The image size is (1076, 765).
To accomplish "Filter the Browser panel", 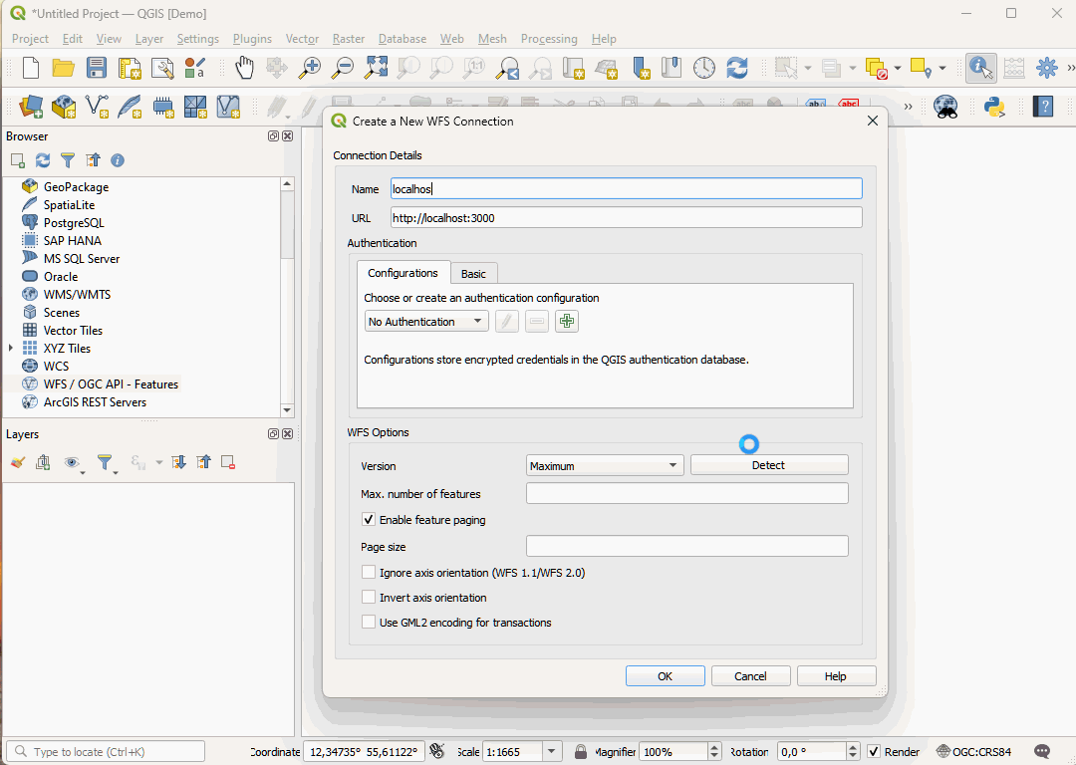I will point(68,160).
